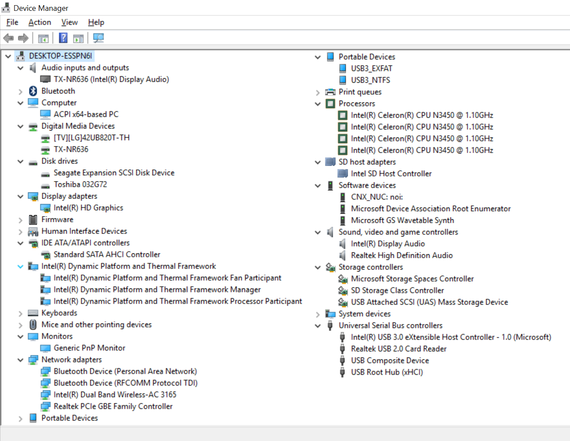Image resolution: width=570 pixels, height=441 pixels.
Task: Click the Generic PnP Monitor icon
Action: point(45,348)
